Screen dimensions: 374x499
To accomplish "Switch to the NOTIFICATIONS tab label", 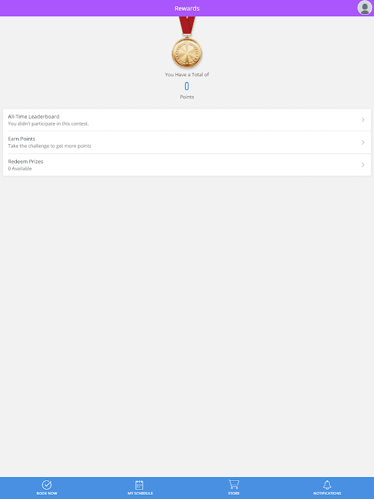I will pyautogui.click(x=327, y=493).
